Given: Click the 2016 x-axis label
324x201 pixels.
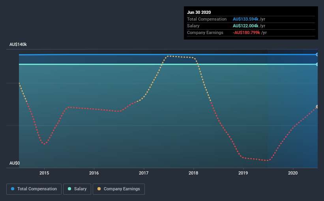Looking at the screenshot, I should pyautogui.click(x=94, y=173).
